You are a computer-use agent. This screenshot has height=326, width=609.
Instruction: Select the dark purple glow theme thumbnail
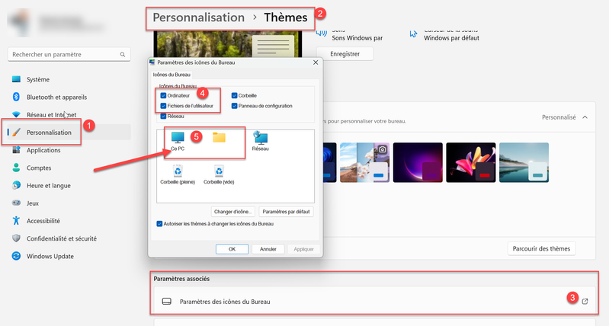click(418, 162)
